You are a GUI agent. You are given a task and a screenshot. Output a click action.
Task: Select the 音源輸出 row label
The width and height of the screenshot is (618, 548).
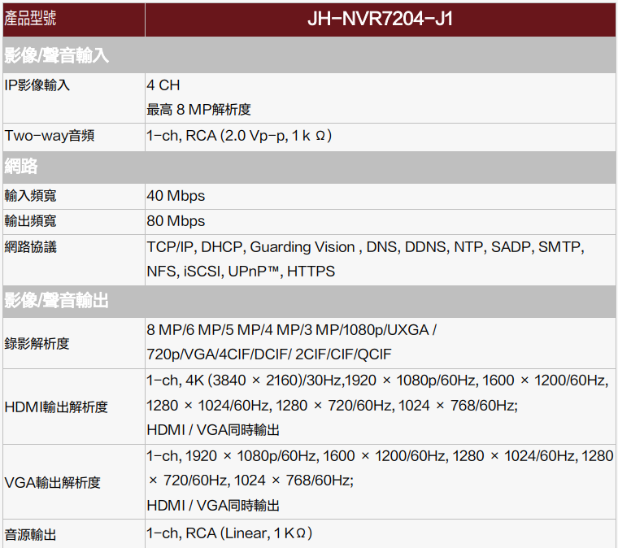31,534
